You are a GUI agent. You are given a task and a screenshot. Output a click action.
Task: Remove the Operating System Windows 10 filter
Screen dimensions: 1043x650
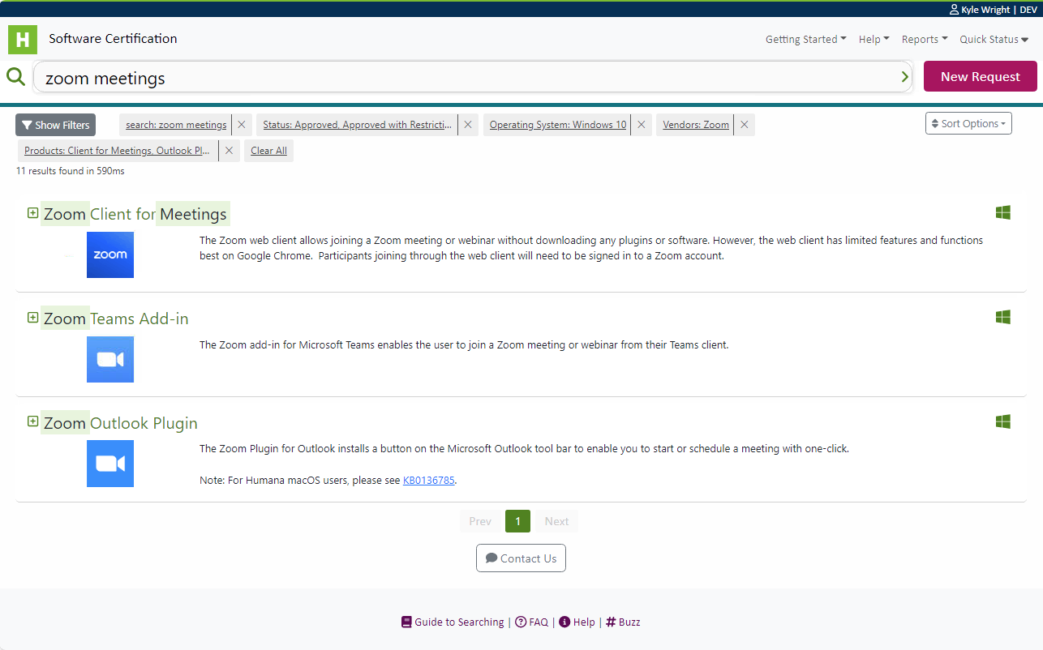pyautogui.click(x=642, y=125)
